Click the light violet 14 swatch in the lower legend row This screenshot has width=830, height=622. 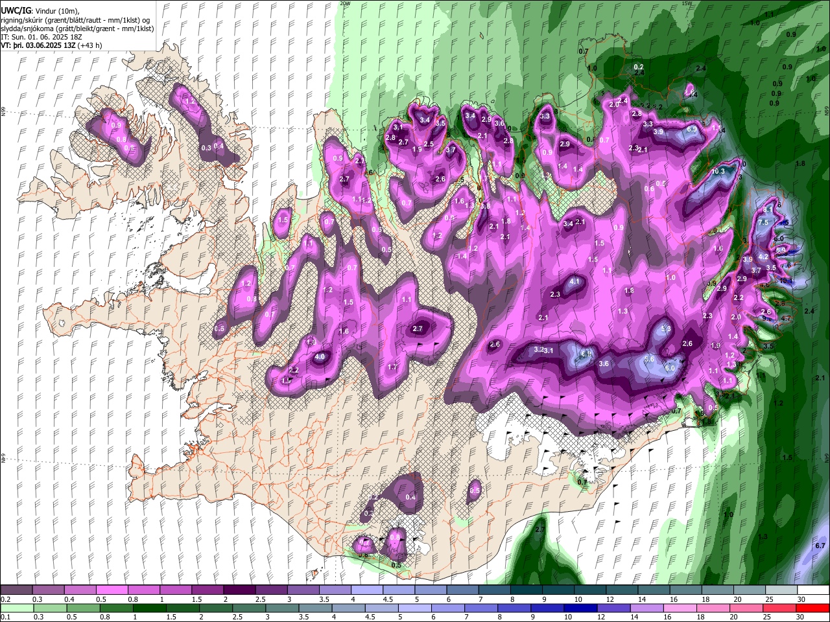647,608
